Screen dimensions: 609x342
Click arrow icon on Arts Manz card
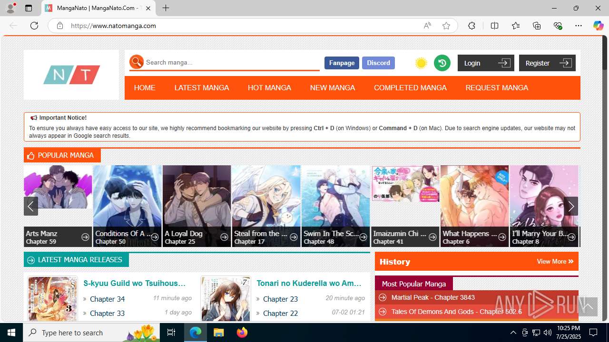pos(85,237)
